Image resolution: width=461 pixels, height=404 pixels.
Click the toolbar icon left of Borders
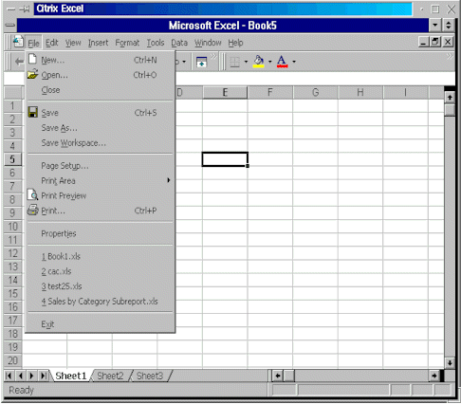tap(201, 62)
